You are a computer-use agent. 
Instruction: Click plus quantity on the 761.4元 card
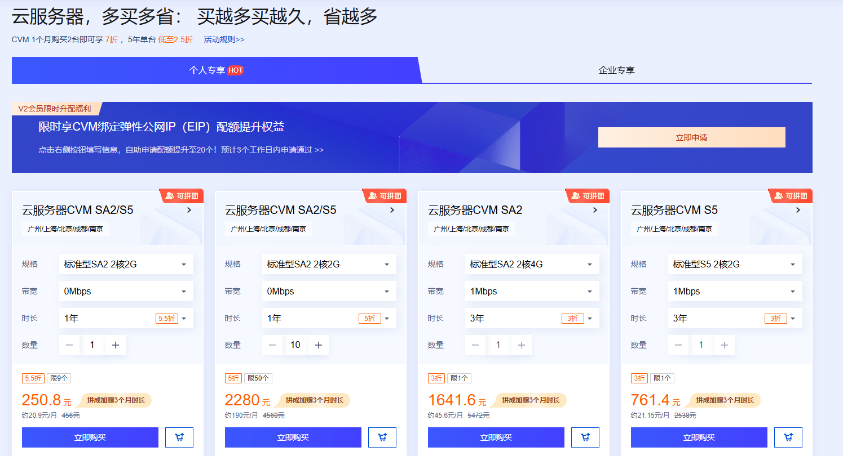point(725,345)
